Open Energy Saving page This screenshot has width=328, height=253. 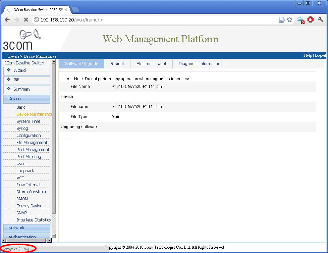coord(30,206)
